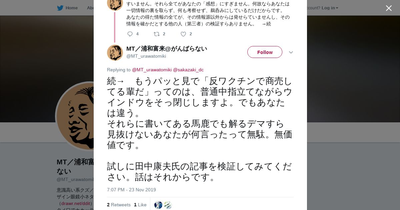Close the tweet overlay with X

click(x=389, y=8)
